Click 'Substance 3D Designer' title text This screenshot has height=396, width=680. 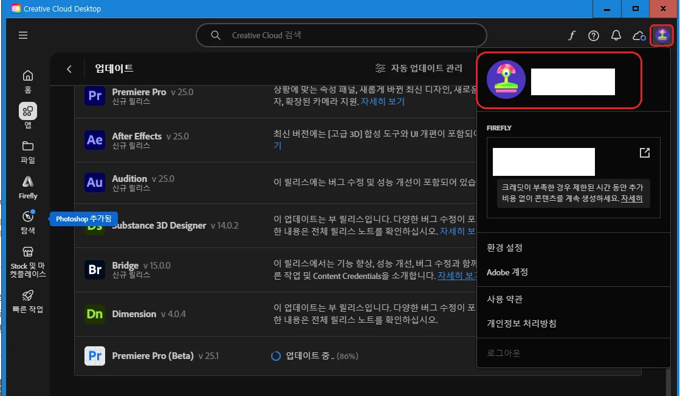click(159, 225)
